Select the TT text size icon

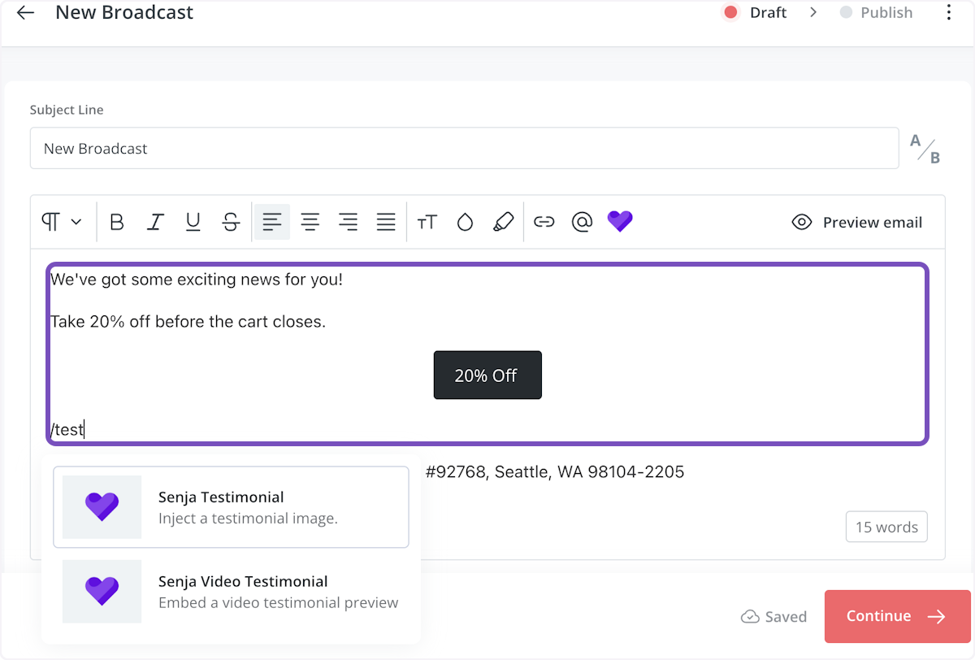(x=427, y=221)
